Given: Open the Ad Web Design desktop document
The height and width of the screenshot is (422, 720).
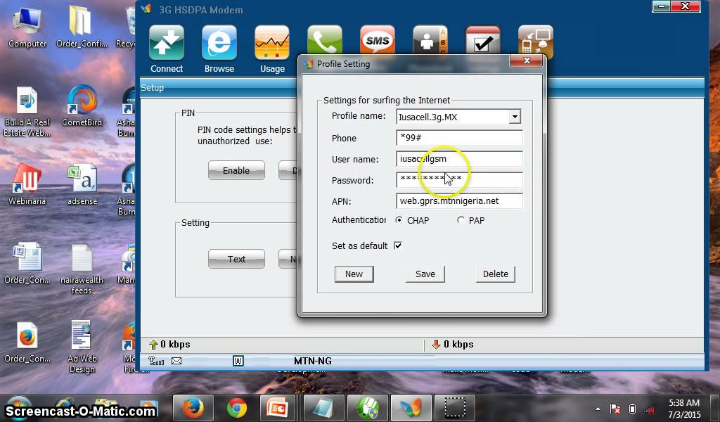Looking at the screenshot, I should click(82, 347).
